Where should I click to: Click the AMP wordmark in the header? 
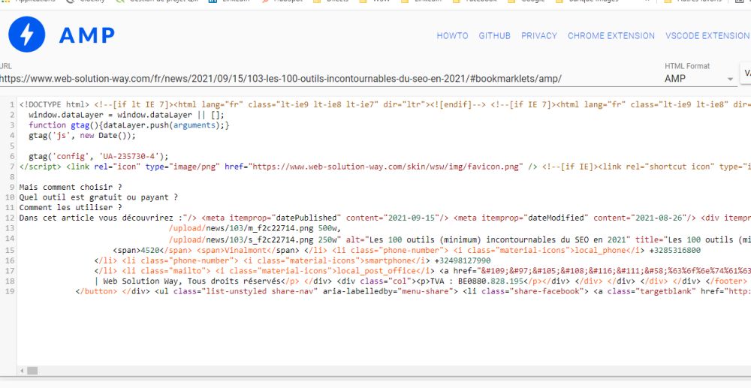[86, 35]
